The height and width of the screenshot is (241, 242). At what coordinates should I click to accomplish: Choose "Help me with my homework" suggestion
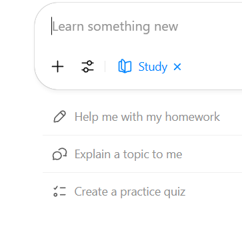click(x=142, y=117)
